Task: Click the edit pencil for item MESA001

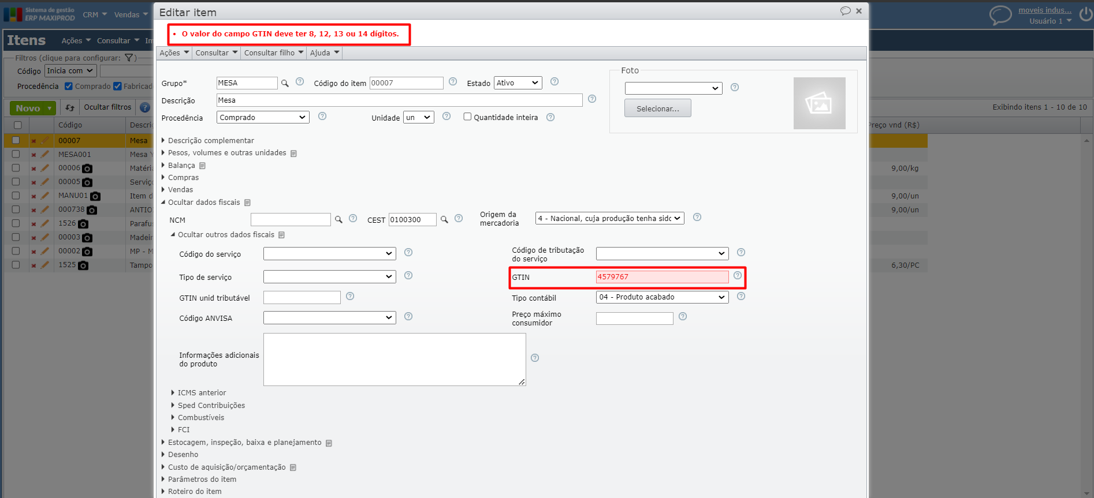Action: pyautogui.click(x=45, y=154)
